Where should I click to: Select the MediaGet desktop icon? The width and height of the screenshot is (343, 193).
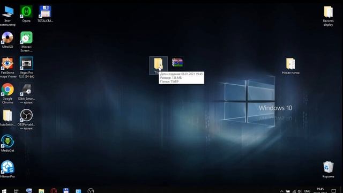(8, 143)
